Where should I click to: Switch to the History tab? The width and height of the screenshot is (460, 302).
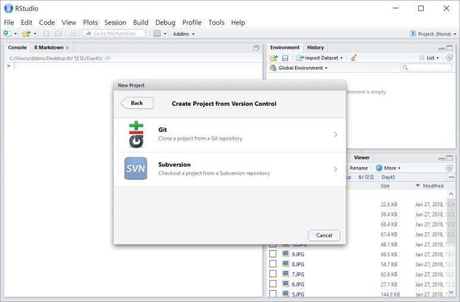pos(315,48)
